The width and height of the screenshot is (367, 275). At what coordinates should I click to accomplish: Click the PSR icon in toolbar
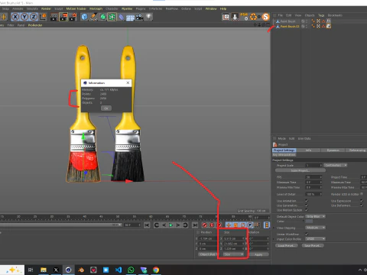pyautogui.click(x=244, y=17)
